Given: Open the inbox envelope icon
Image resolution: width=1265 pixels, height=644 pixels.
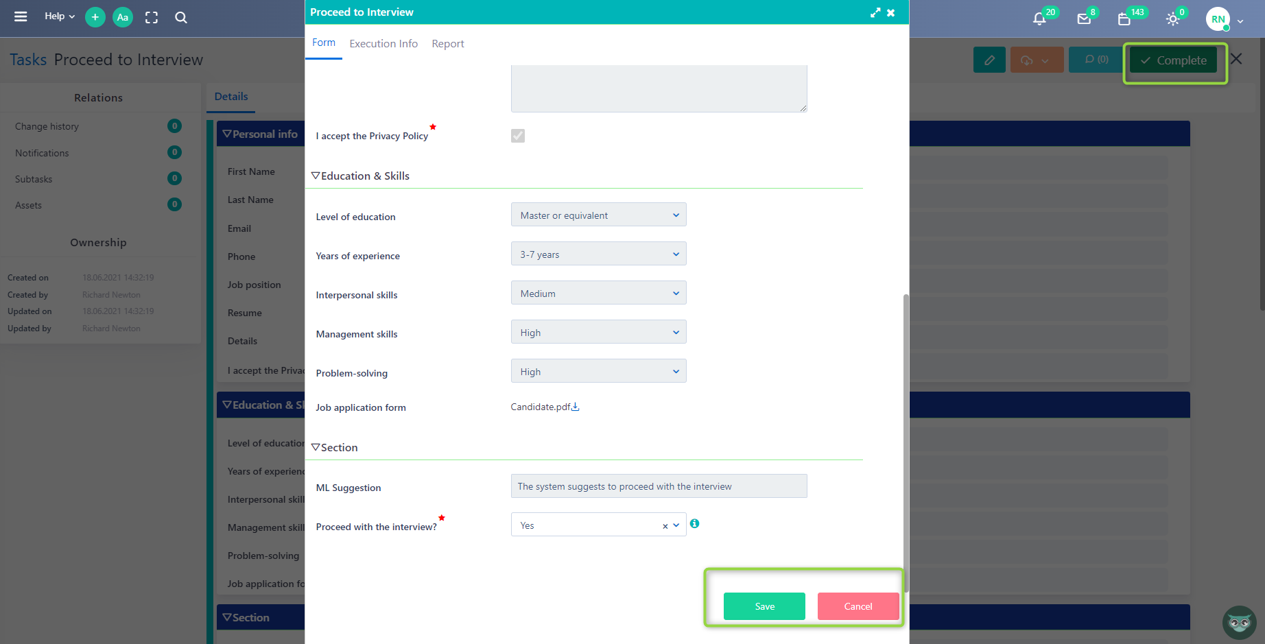Looking at the screenshot, I should click(x=1085, y=19).
